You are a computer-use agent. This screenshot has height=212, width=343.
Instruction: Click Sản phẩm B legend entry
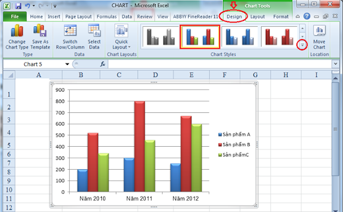coord(234,145)
